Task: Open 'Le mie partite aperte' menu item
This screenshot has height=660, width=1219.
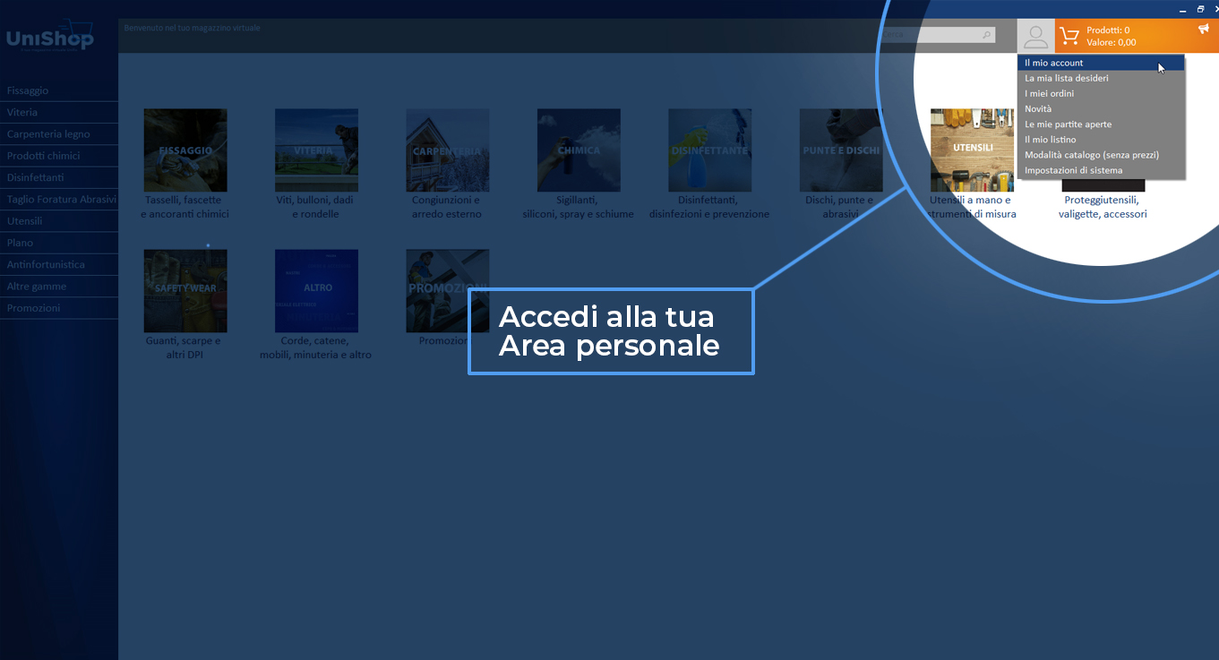Action: pos(1101,124)
